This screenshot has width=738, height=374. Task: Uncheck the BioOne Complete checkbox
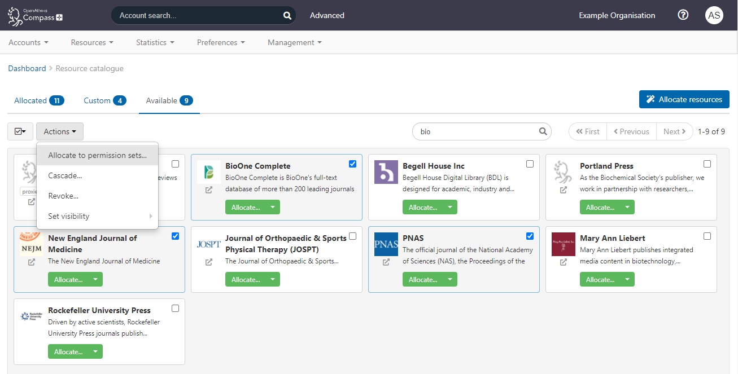(352, 164)
